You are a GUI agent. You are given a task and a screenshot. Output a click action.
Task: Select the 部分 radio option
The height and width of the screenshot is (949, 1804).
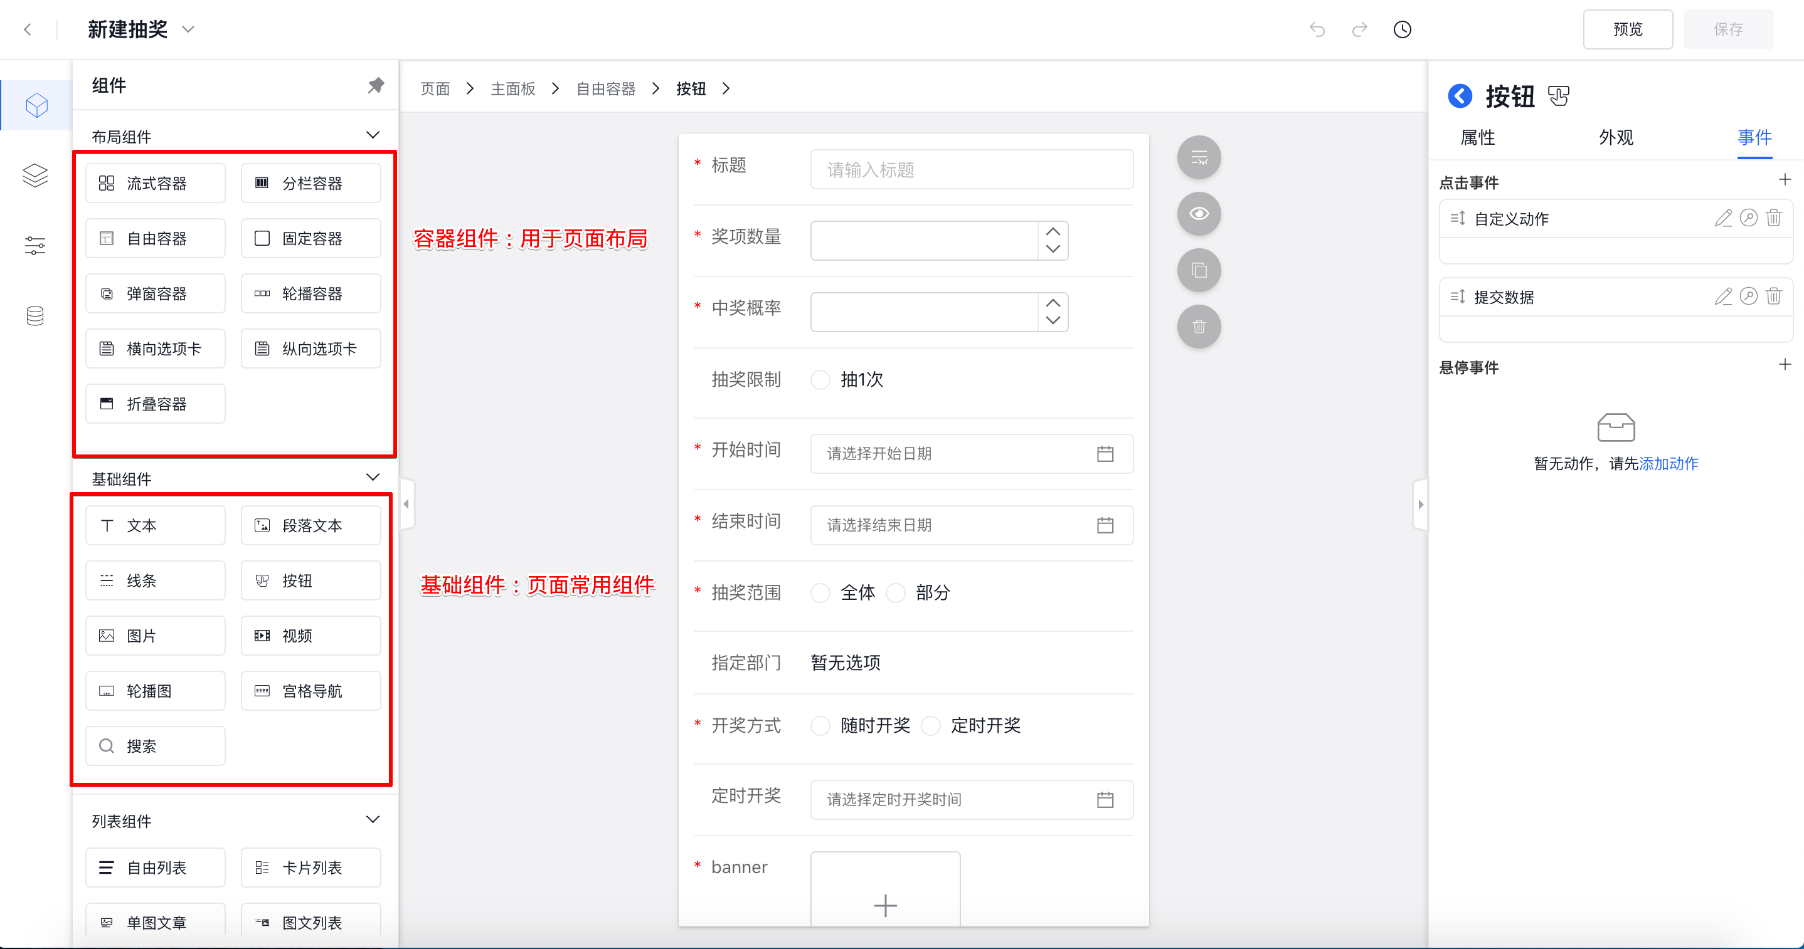coord(896,593)
